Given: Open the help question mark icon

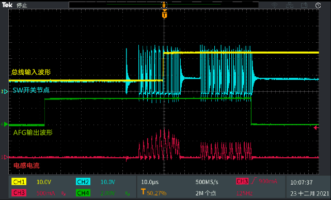Looking at the screenshot, I should tap(318, 5).
